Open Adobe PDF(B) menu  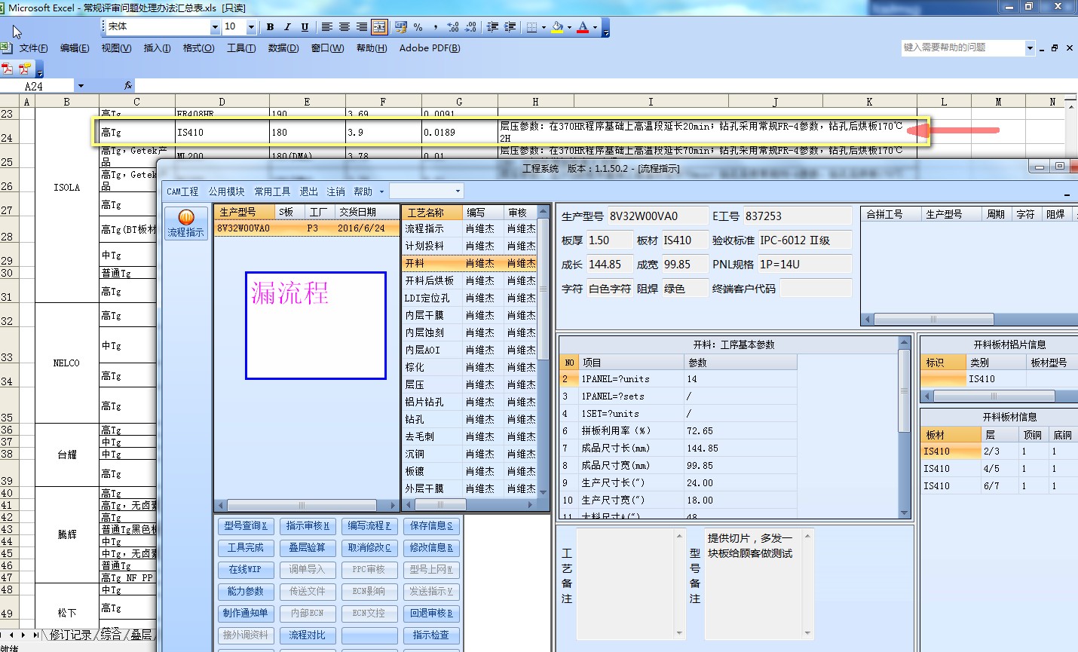[430, 48]
